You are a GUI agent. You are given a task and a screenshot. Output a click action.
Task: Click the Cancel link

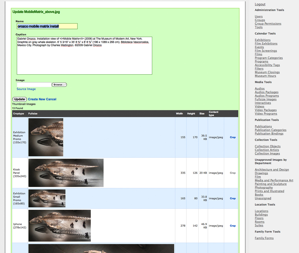tap(52, 99)
